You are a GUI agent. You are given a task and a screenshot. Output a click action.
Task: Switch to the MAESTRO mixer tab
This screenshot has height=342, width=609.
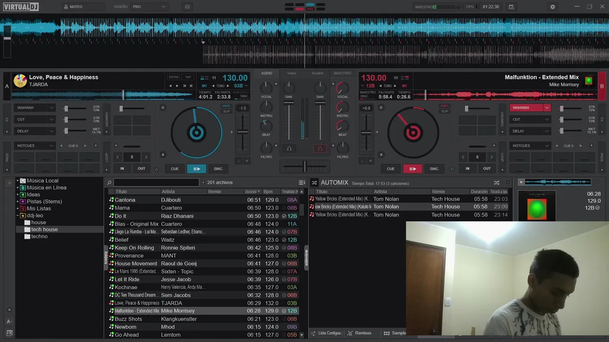tap(343, 73)
